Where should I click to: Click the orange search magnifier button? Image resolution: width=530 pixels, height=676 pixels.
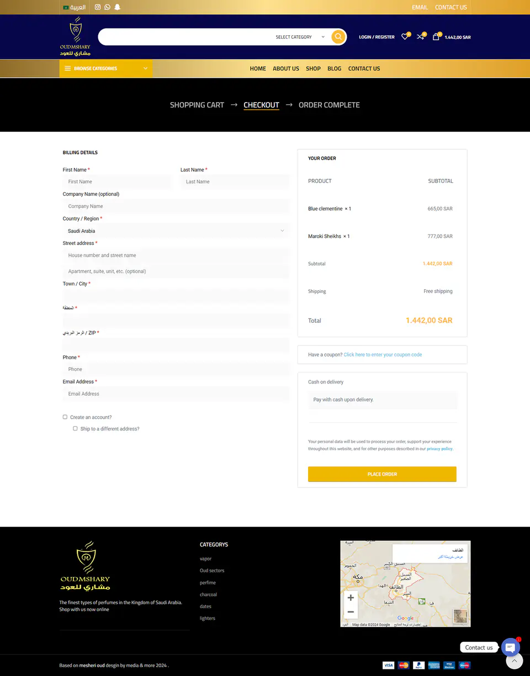(x=338, y=37)
